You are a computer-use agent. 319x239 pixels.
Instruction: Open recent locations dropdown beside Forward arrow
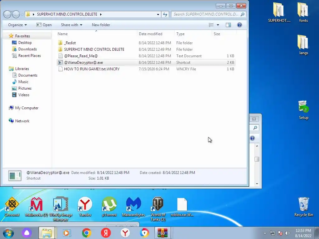[22, 14]
